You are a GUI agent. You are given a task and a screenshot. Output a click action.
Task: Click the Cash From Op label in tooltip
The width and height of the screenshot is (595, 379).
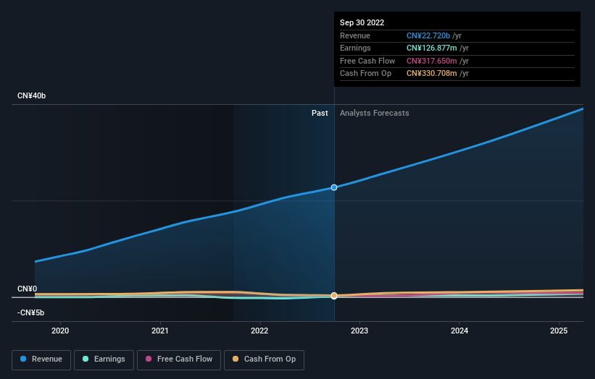click(366, 74)
